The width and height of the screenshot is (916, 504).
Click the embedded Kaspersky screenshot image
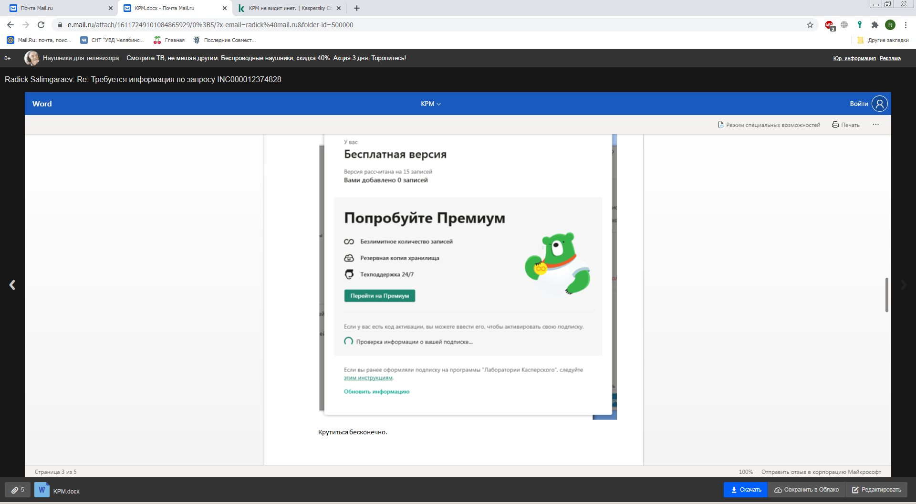click(x=468, y=277)
